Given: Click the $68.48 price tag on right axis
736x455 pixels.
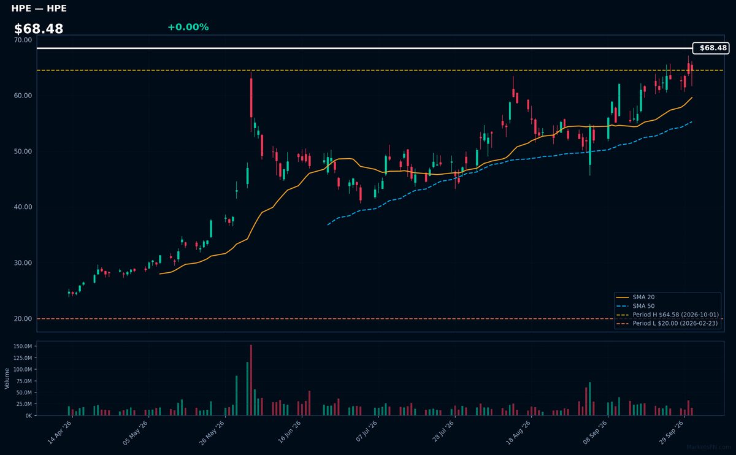Looking at the screenshot, I should tap(711, 48).
